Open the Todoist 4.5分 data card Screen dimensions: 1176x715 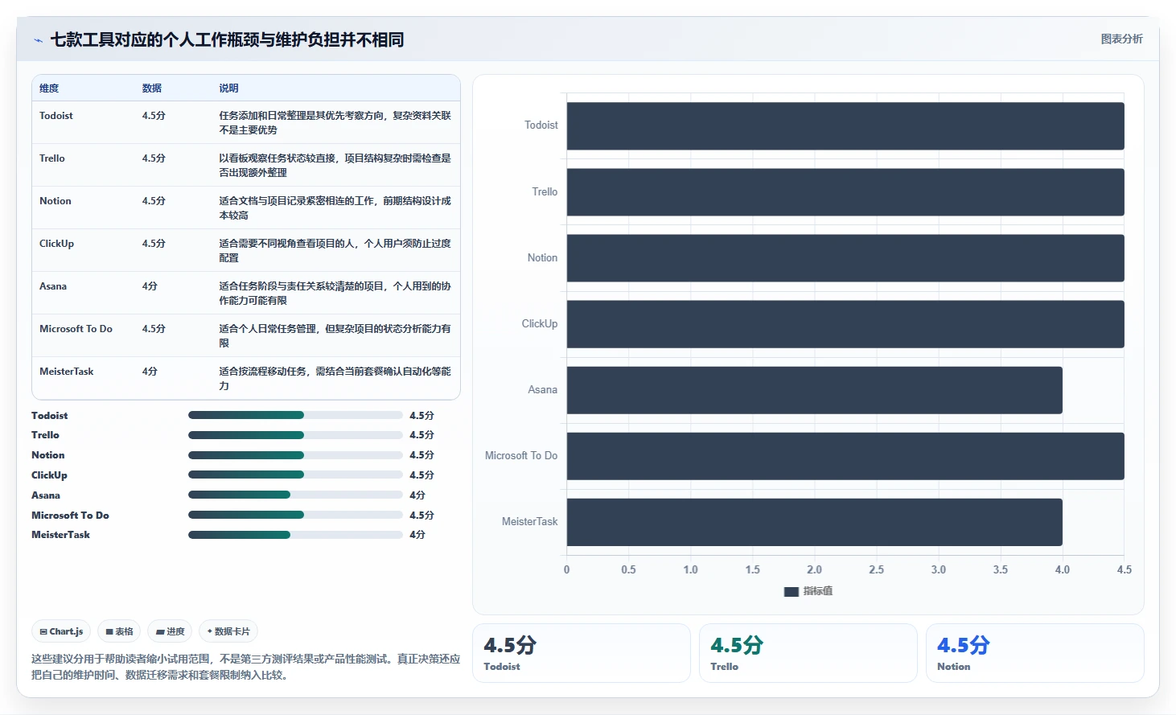582,653
